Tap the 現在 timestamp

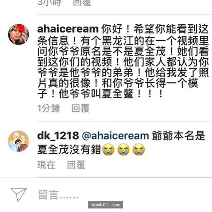click(x=46, y=165)
